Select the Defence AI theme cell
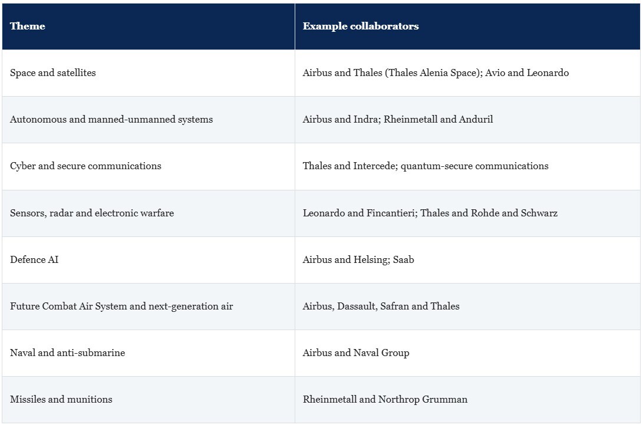This screenshot has width=643, height=428. point(149,260)
